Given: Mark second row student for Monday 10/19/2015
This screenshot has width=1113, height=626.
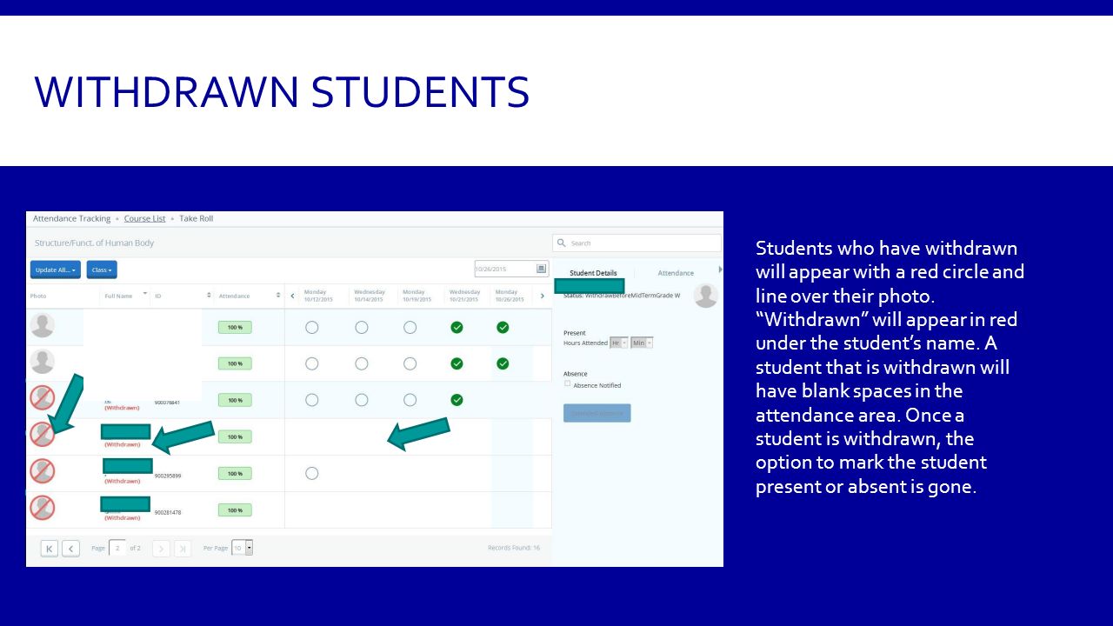Looking at the screenshot, I should click(x=410, y=363).
